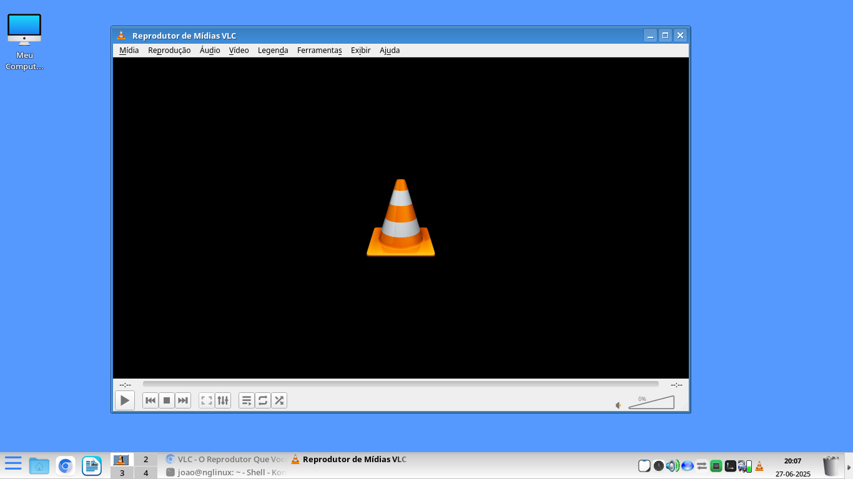Switch to virtual desktop 3

[122, 473]
